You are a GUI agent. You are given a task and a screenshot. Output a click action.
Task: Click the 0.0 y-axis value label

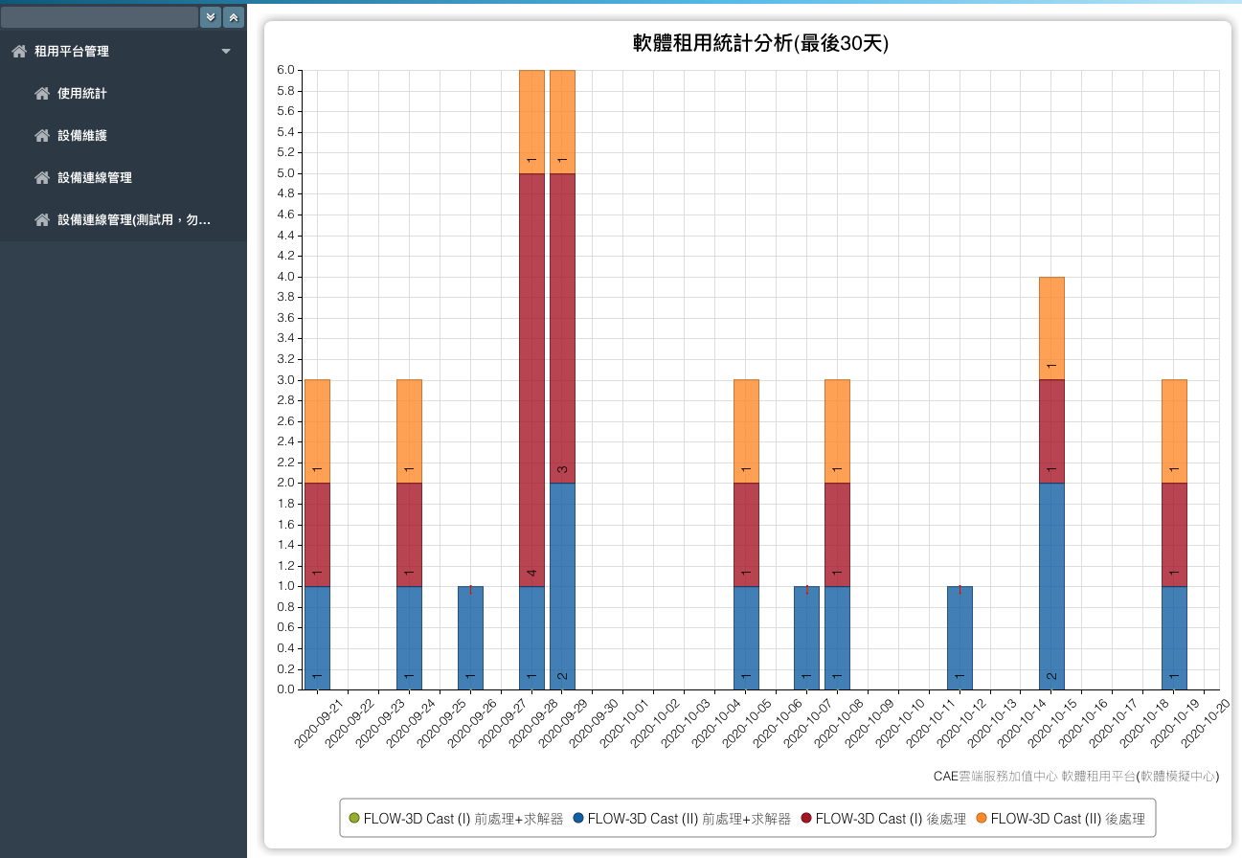pyautogui.click(x=286, y=689)
